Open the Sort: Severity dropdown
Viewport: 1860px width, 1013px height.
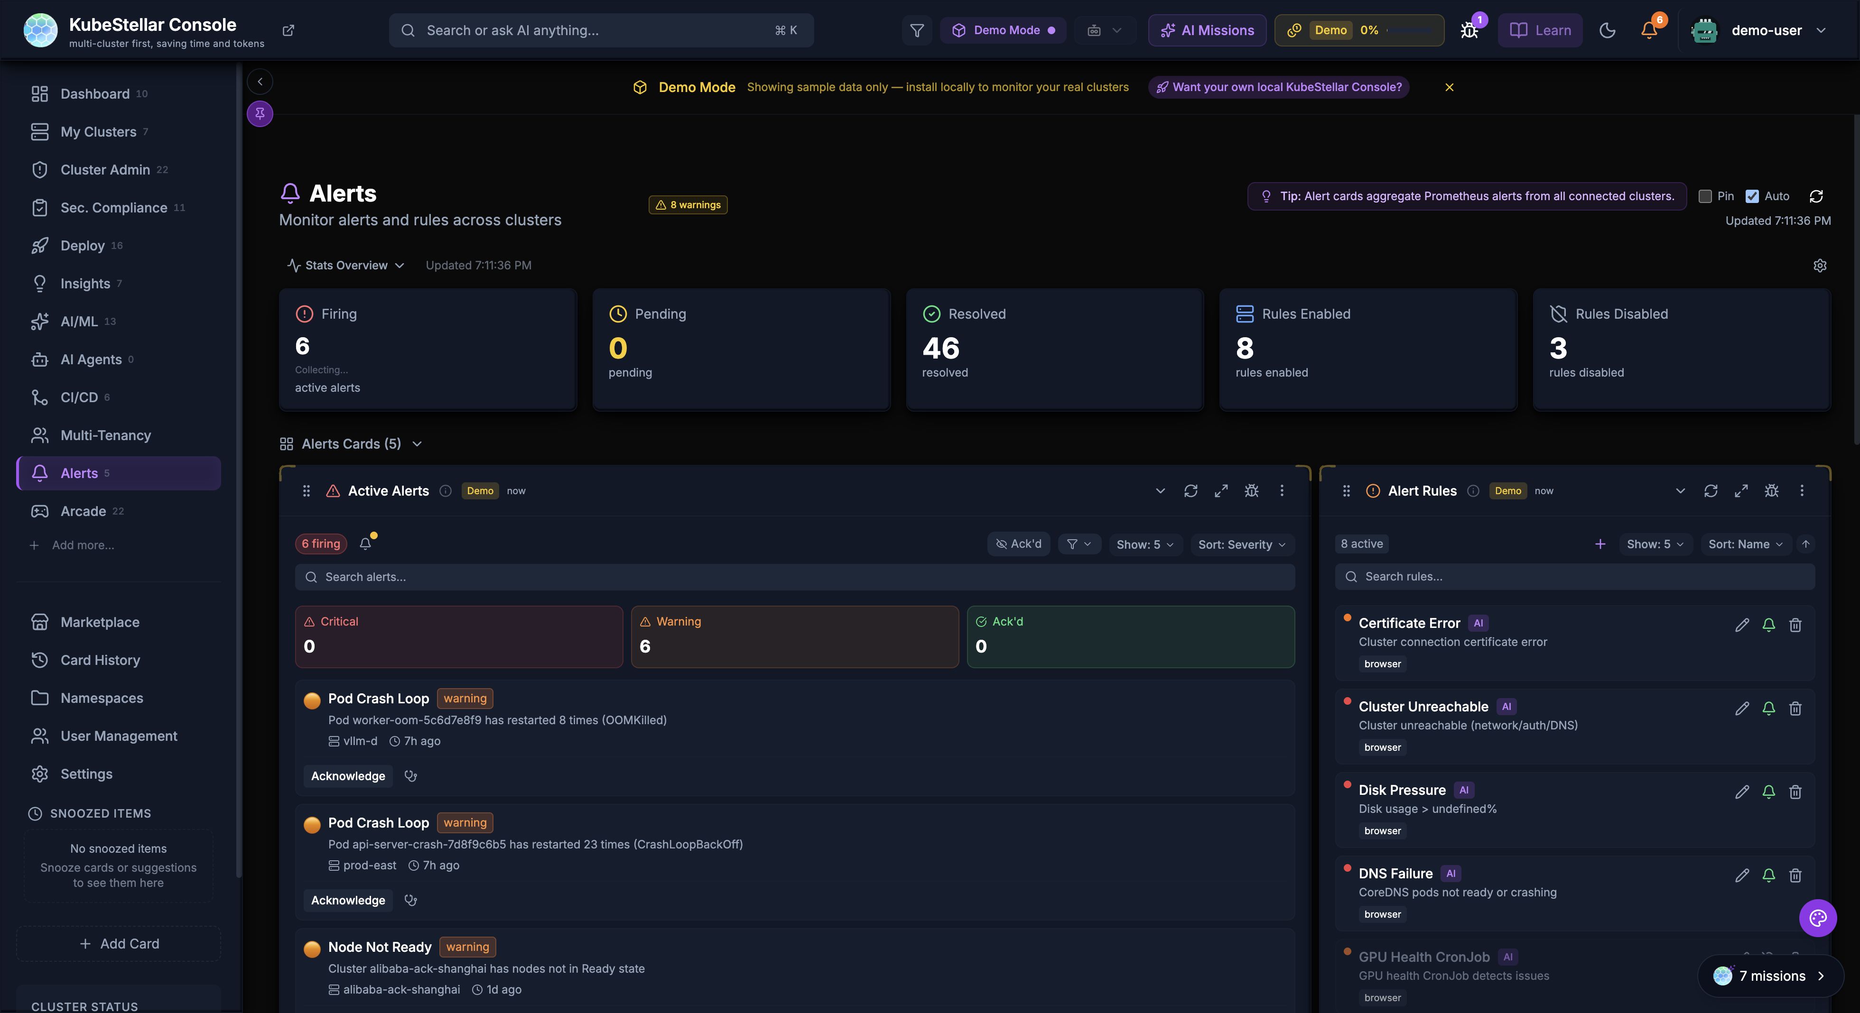1241,544
